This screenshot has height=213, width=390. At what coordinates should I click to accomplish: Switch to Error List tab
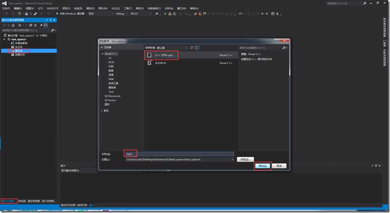82,205
